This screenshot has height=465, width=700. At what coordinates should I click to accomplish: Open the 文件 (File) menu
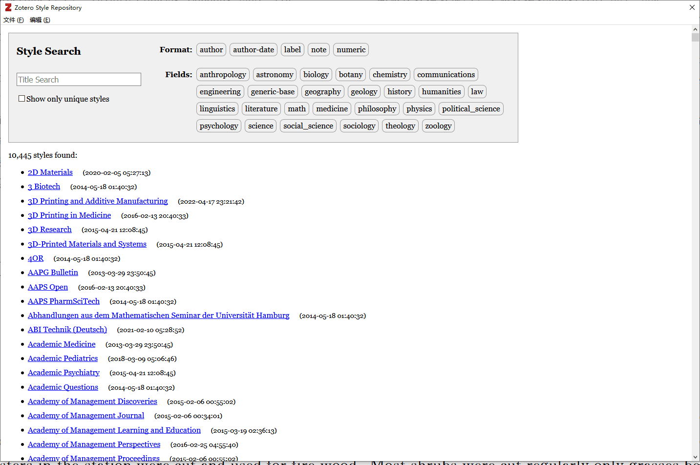click(13, 20)
